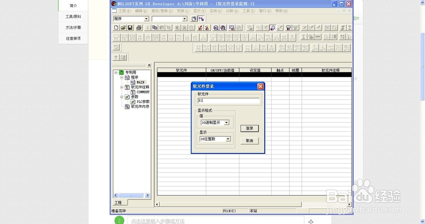Click the blue tree structure icon

pyautogui.click(x=201, y=19)
